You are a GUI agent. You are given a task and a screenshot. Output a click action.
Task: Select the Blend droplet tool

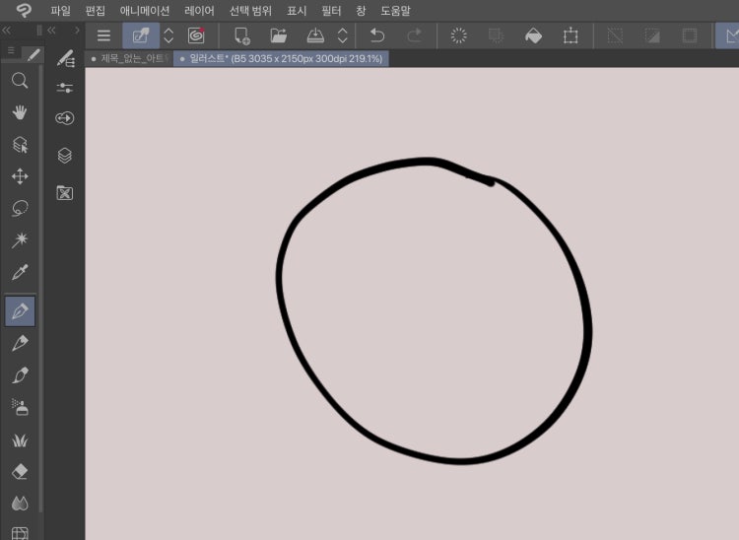click(x=20, y=504)
